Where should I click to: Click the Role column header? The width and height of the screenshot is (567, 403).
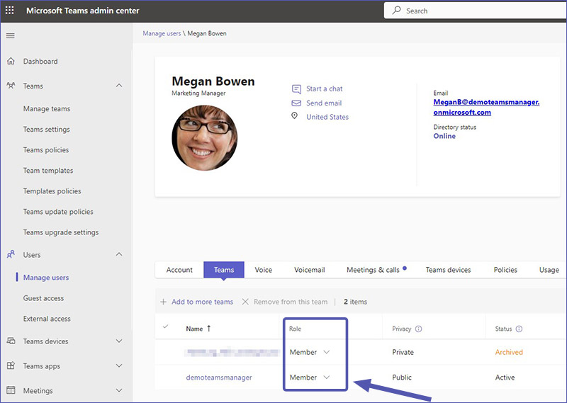295,329
